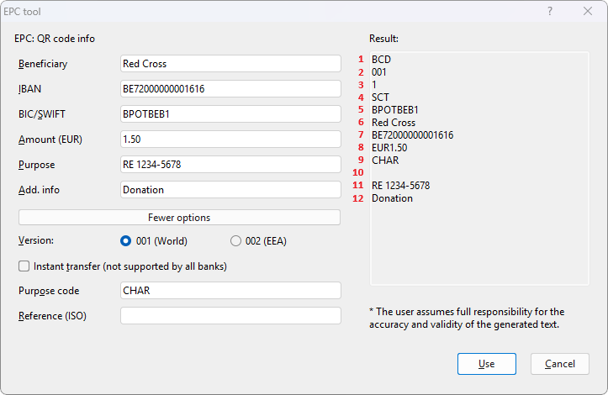Click result line 6 Red Cross
The image size is (608, 395).
coord(394,123)
